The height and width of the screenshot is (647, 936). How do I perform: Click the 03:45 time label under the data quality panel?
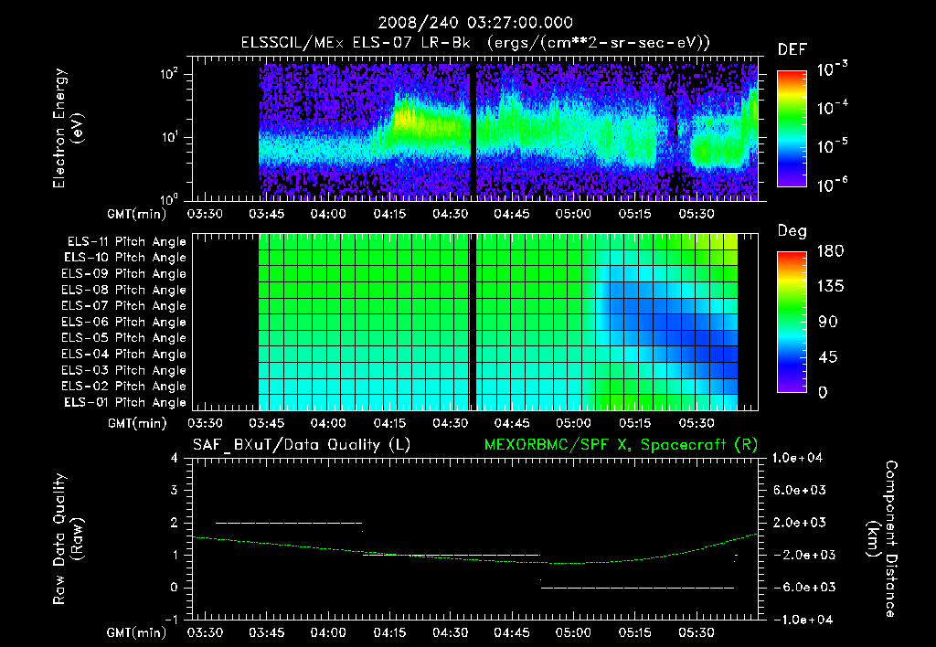[266, 632]
